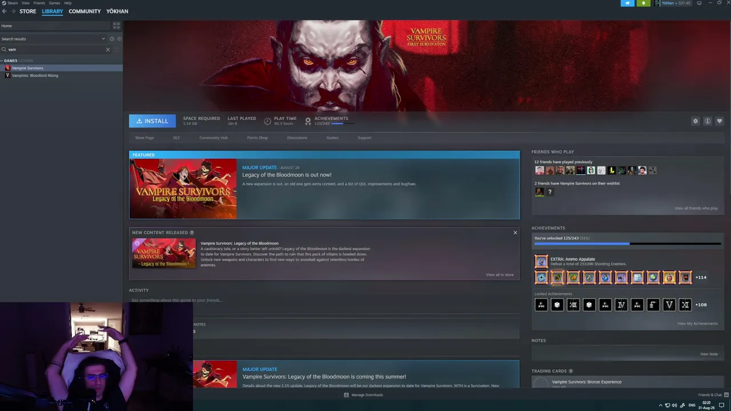Show game info panel icon
The height and width of the screenshot is (411, 731).
coord(707,121)
